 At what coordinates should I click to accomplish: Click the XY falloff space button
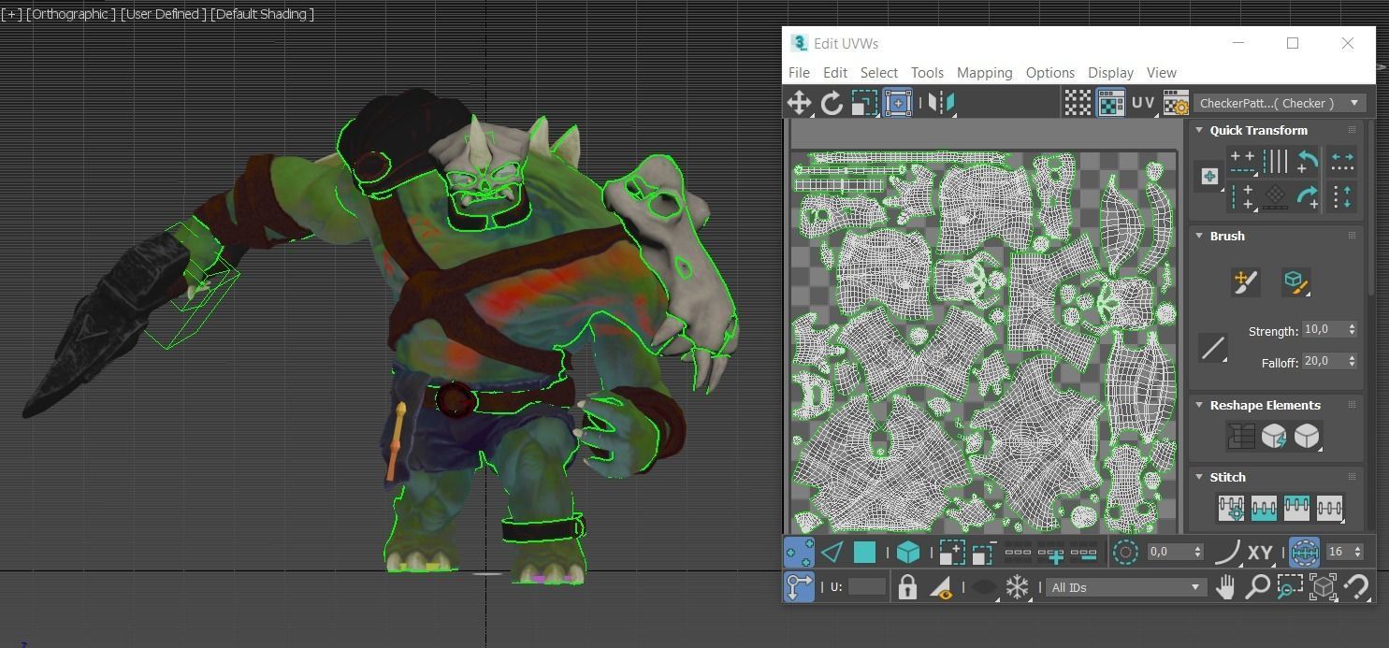pyautogui.click(x=1260, y=553)
